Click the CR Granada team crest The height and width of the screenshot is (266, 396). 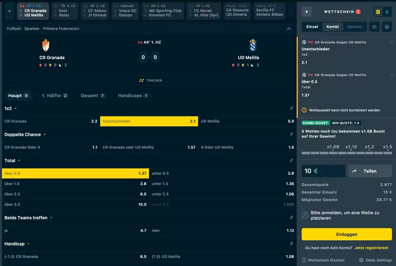coord(46,46)
